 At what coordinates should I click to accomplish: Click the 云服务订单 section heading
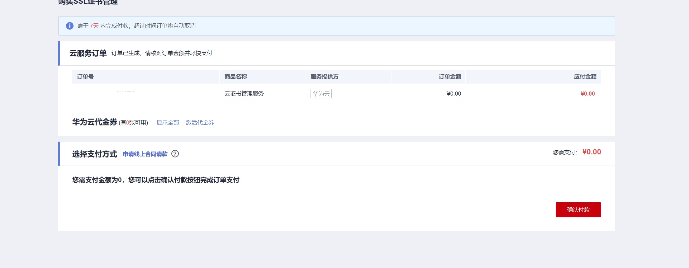click(88, 53)
